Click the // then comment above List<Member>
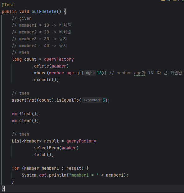 click(20, 134)
